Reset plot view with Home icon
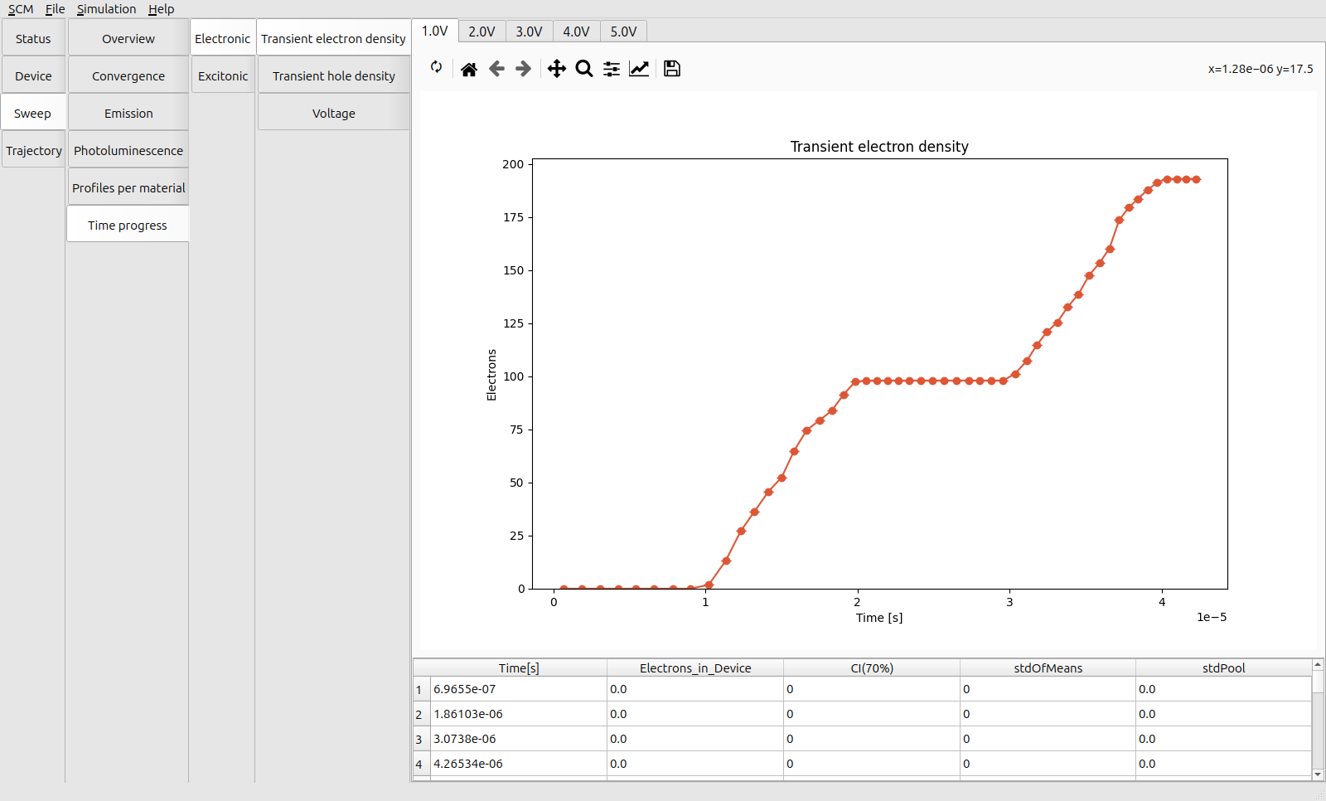The width and height of the screenshot is (1326, 801). tap(469, 69)
